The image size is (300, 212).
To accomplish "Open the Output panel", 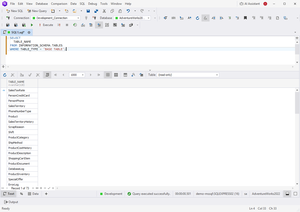I will 11,202.
